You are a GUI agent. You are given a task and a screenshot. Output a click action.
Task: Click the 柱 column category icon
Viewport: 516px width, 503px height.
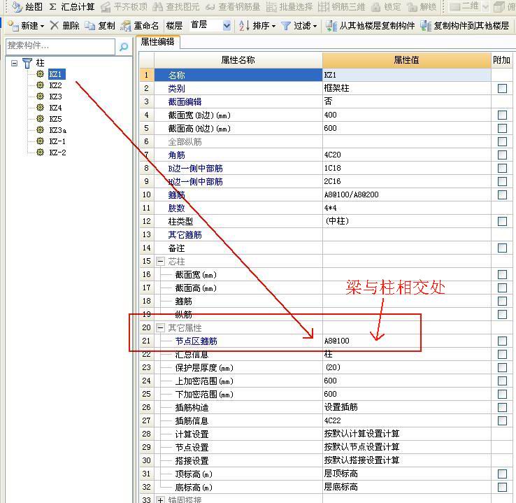(x=27, y=62)
